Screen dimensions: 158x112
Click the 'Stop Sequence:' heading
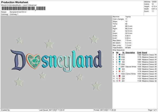point(119,50)
